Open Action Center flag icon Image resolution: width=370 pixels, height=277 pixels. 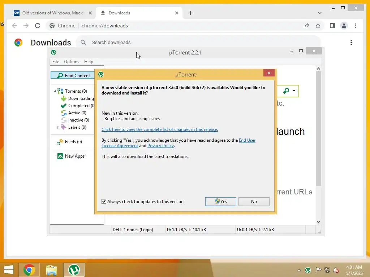tap(318, 270)
